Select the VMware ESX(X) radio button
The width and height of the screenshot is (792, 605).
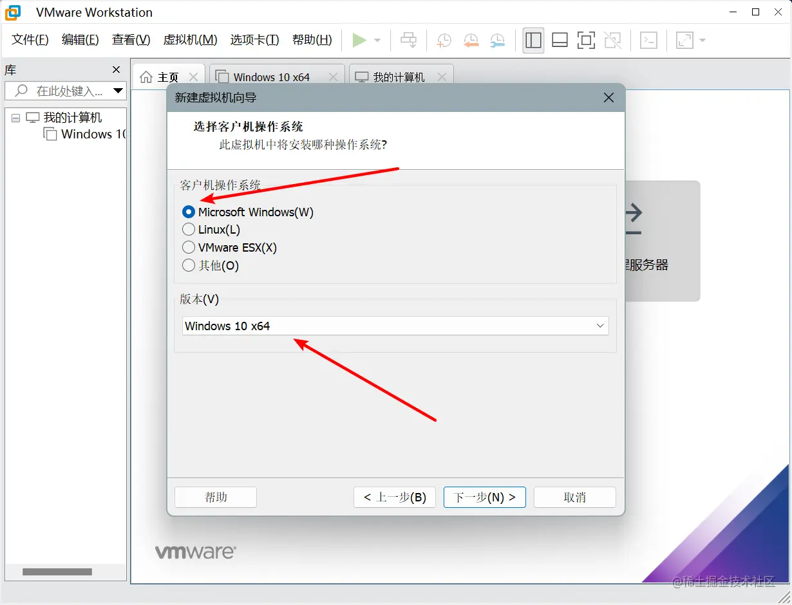click(x=189, y=247)
